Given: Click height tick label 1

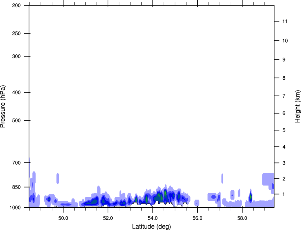Looking at the screenshot, I should pos(284,194).
